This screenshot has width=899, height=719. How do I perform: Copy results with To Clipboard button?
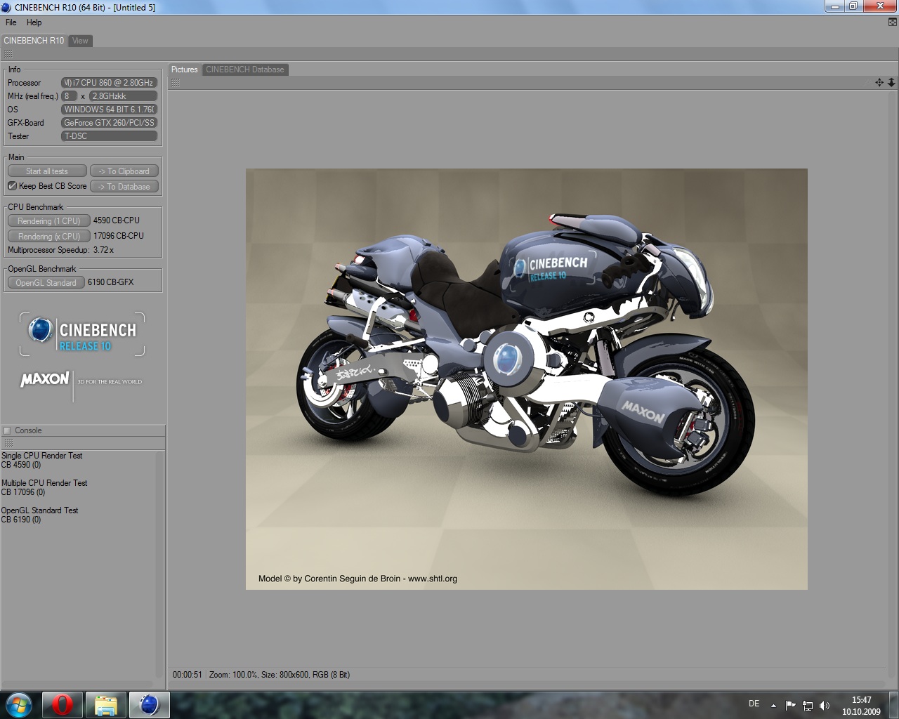coord(124,171)
